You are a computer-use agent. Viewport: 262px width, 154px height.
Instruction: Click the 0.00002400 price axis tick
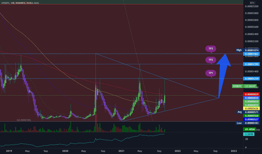[252, 34]
